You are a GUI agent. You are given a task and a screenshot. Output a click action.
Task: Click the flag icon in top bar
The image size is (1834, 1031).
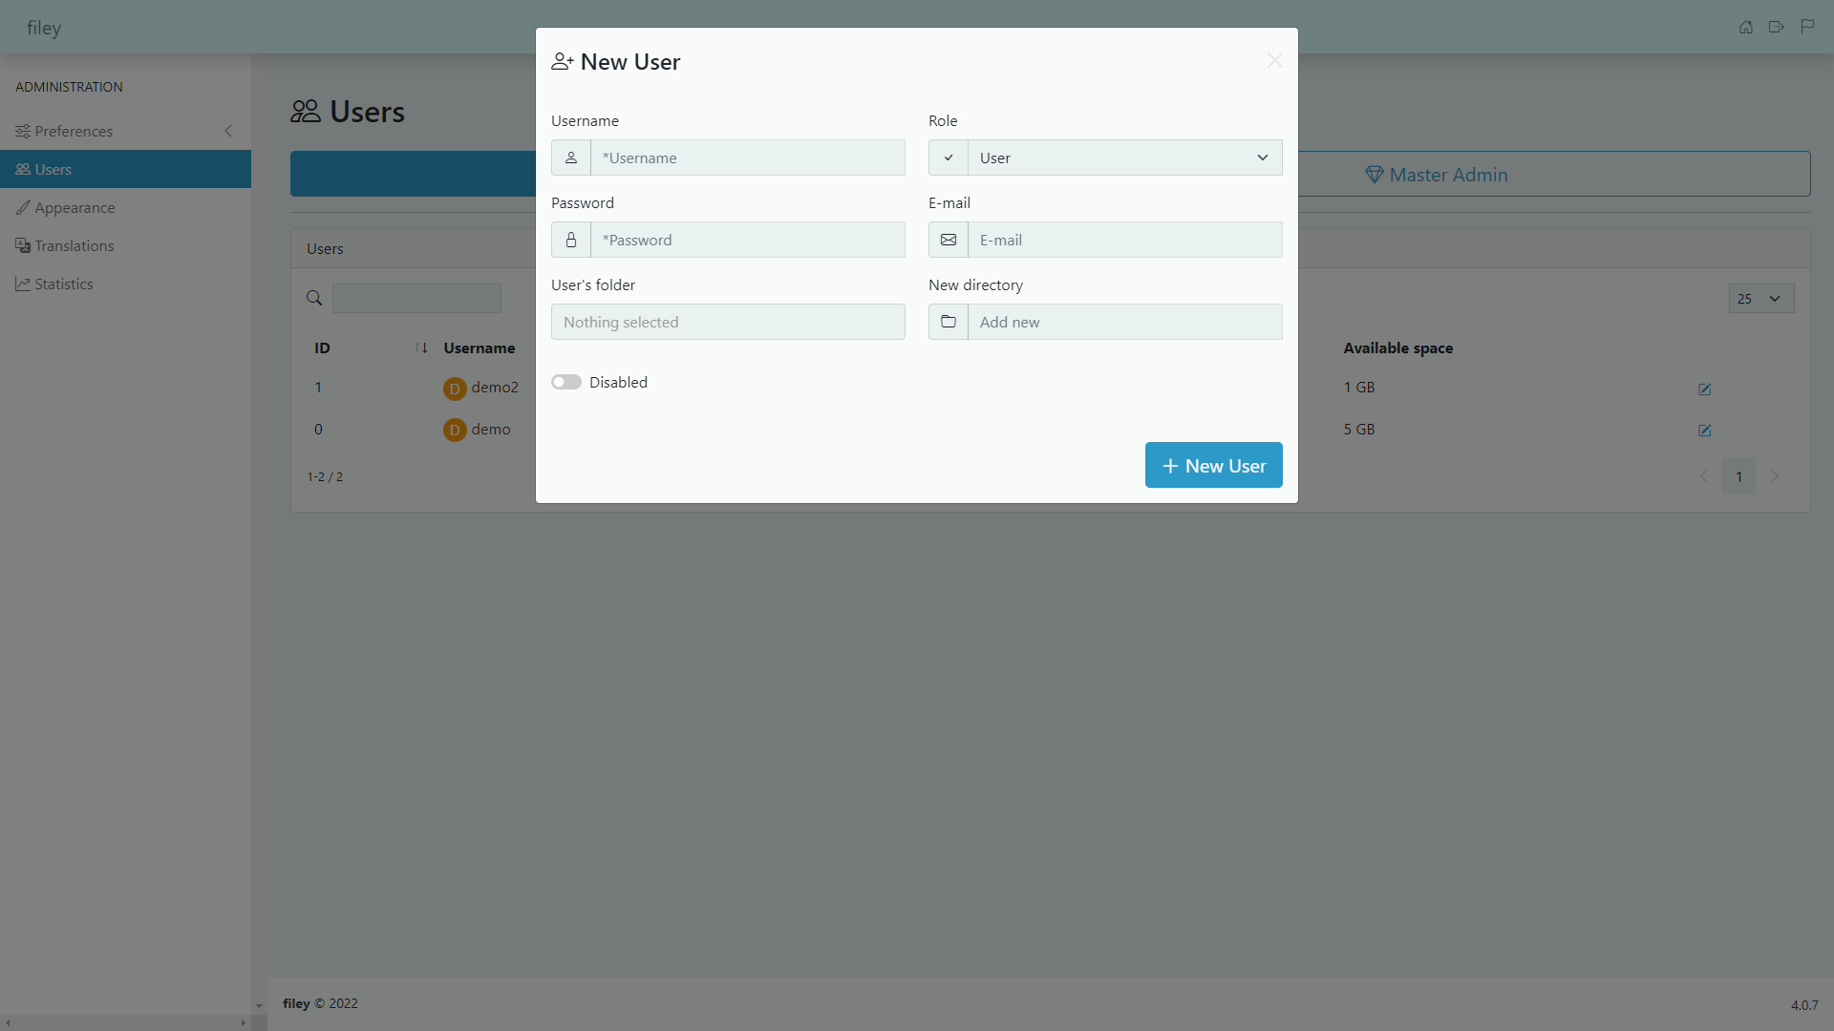click(1807, 27)
